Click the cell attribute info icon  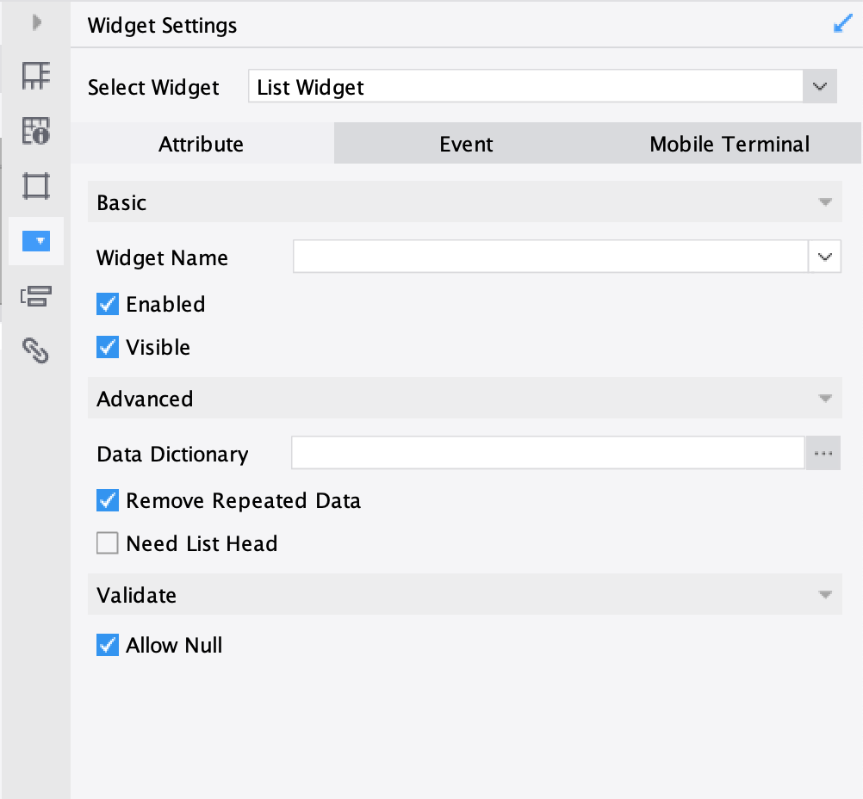(x=35, y=132)
